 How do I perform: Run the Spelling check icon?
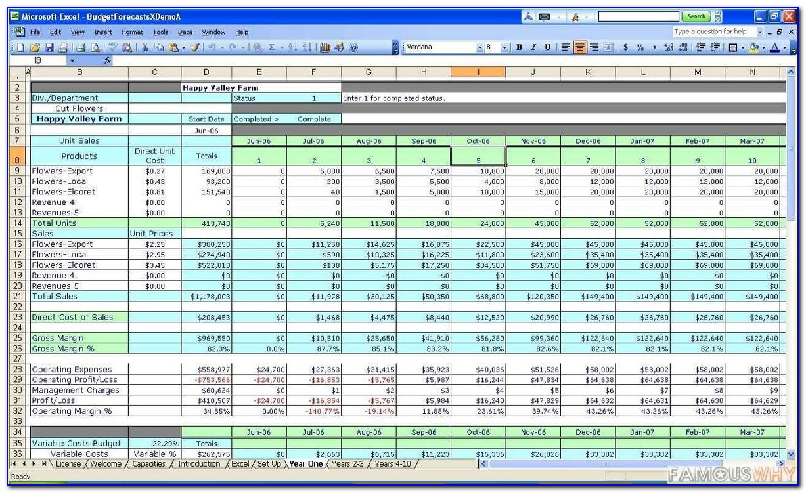[112, 47]
